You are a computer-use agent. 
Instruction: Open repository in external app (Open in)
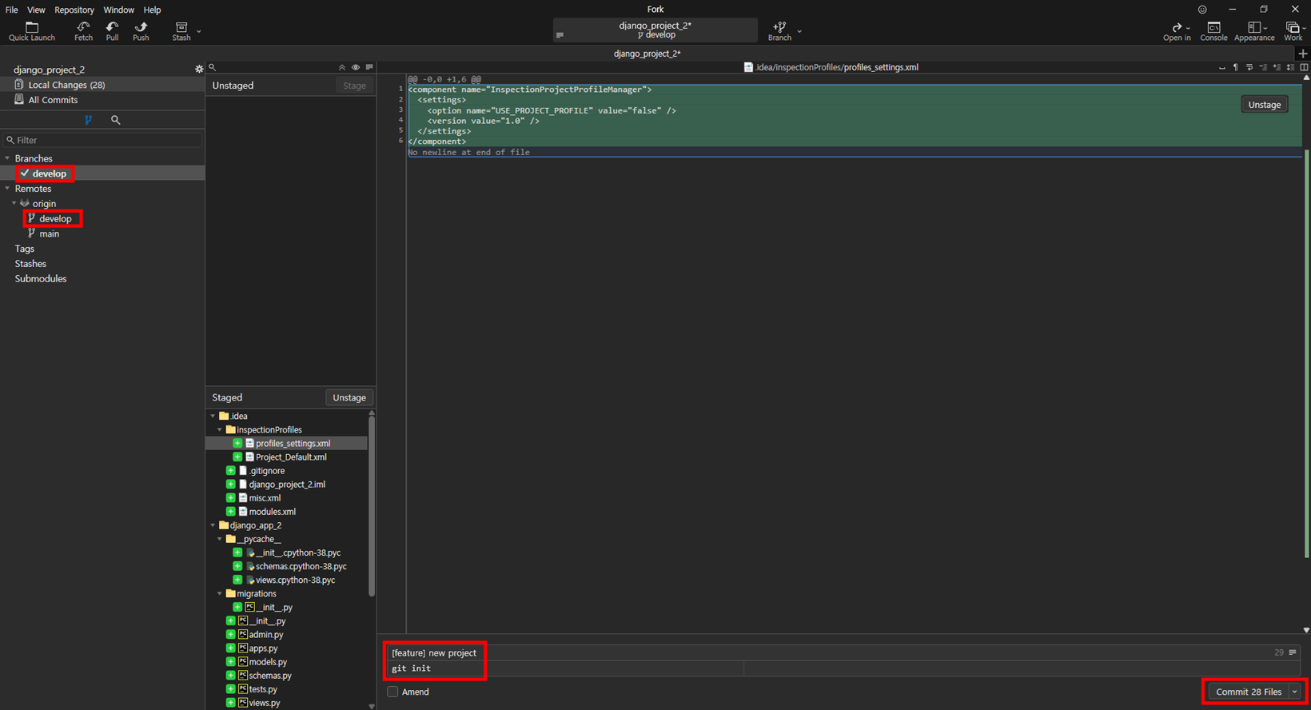pyautogui.click(x=1177, y=31)
